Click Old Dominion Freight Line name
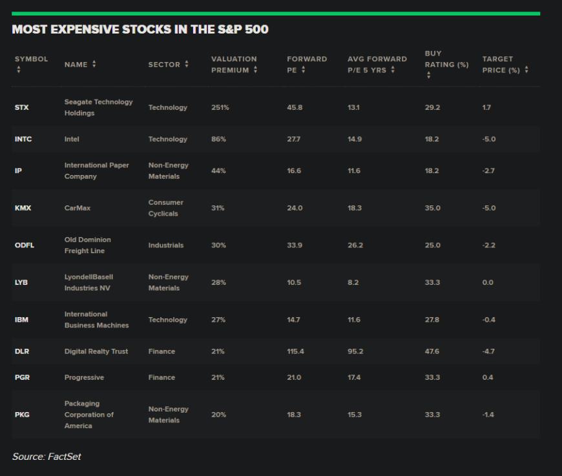The width and height of the screenshot is (562, 476). point(88,245)
